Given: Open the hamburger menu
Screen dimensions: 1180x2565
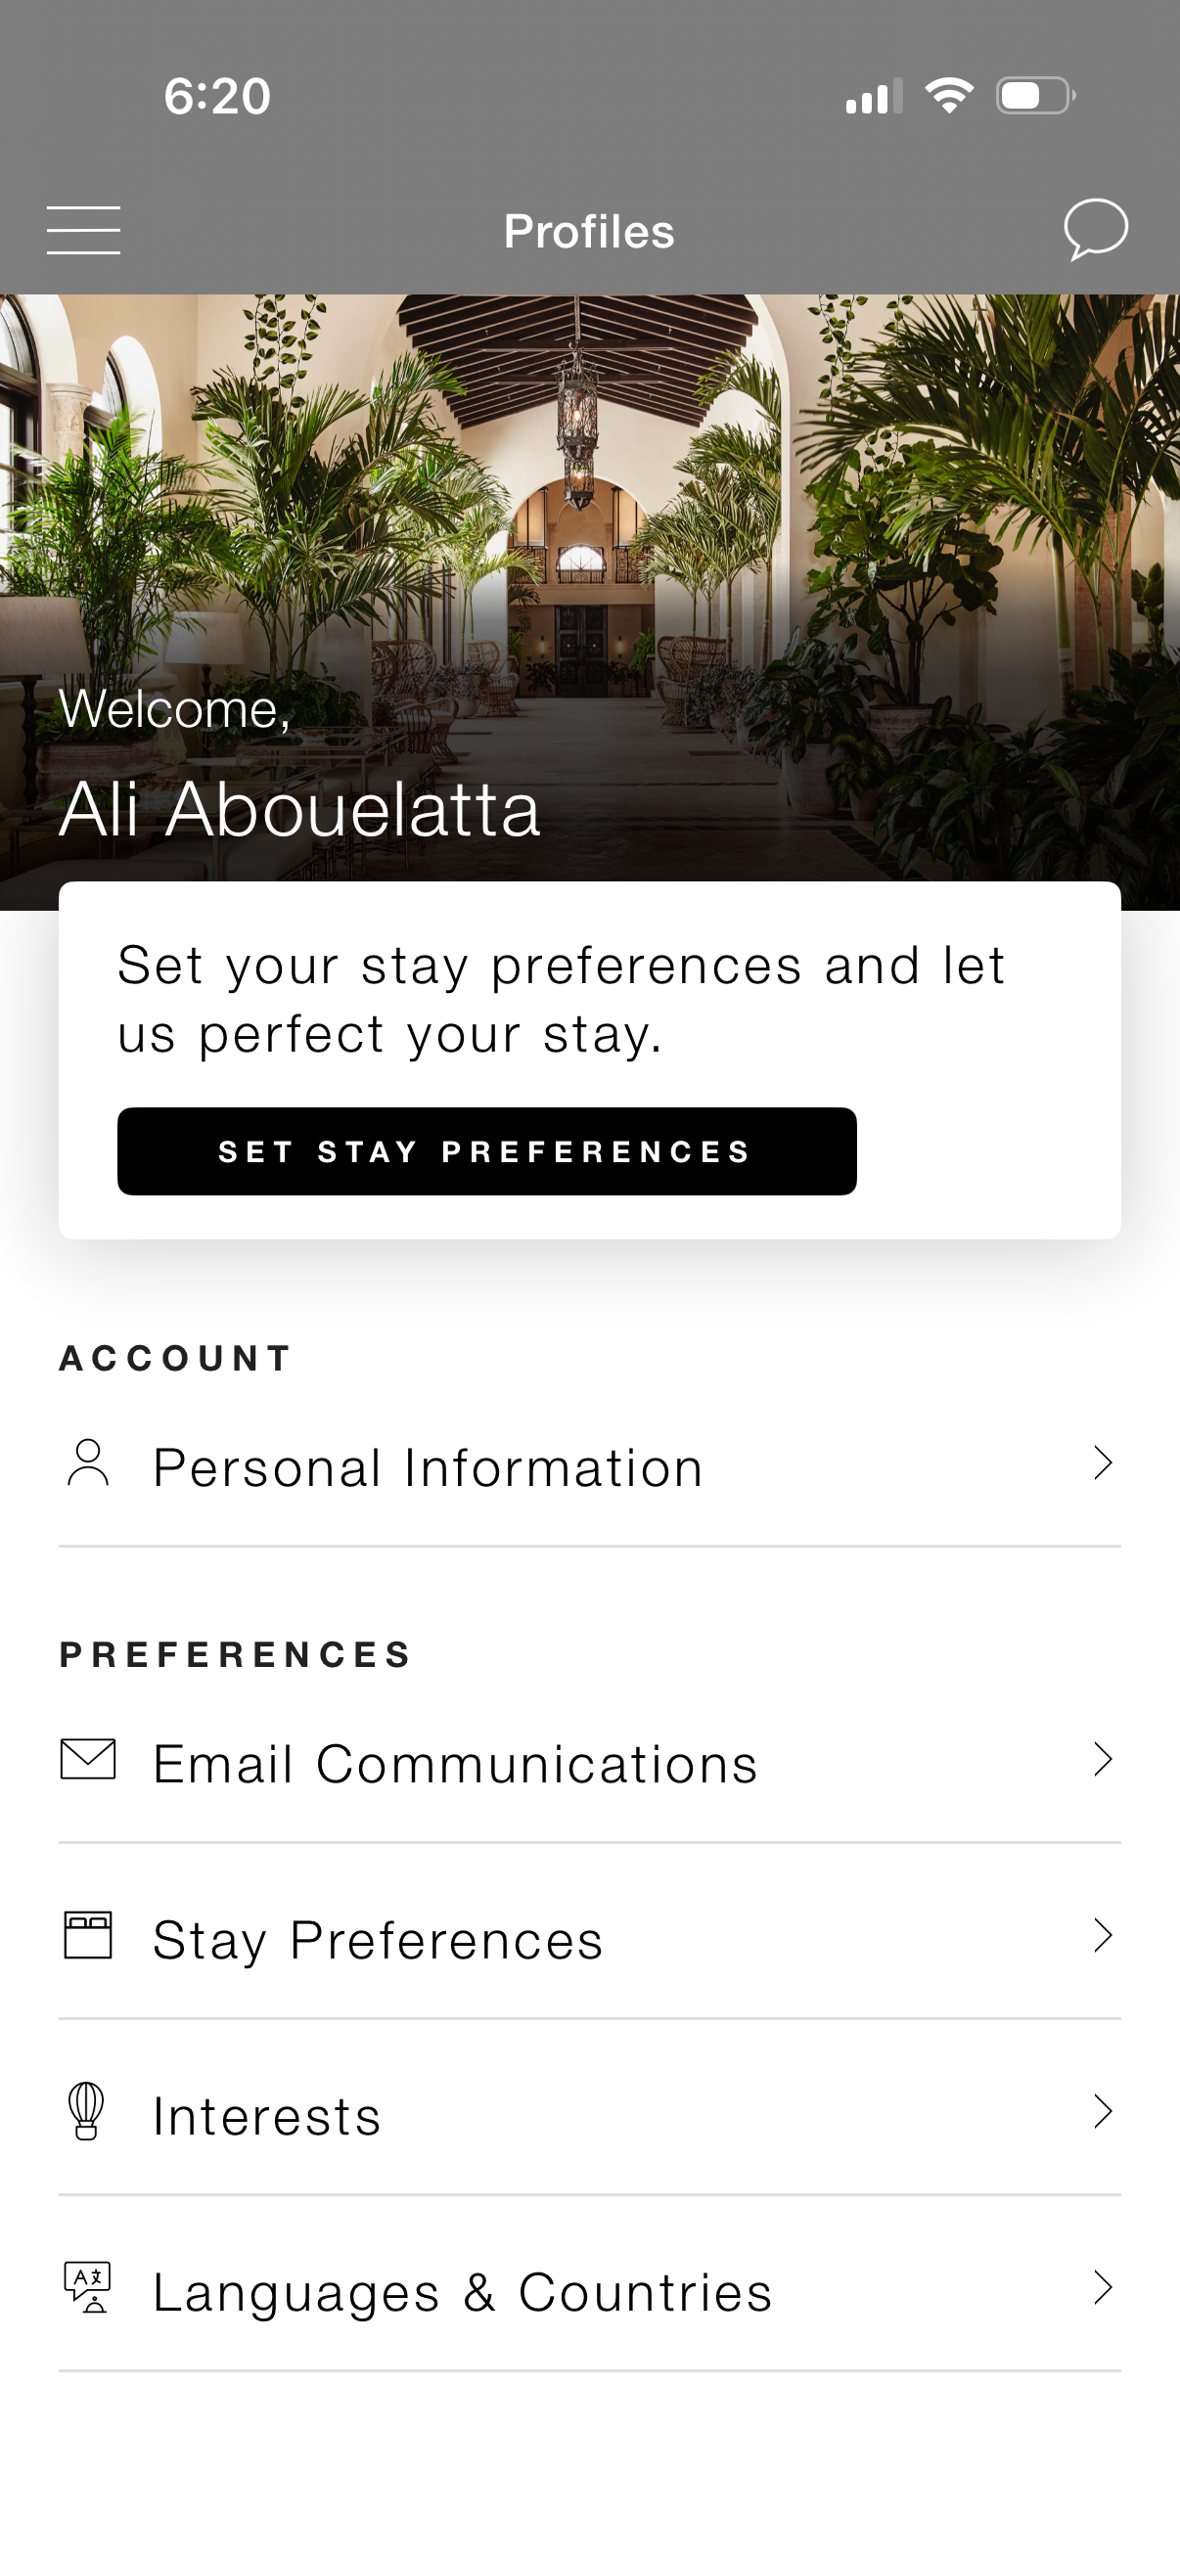Looking at the screenshot, I should click(83, 230).
